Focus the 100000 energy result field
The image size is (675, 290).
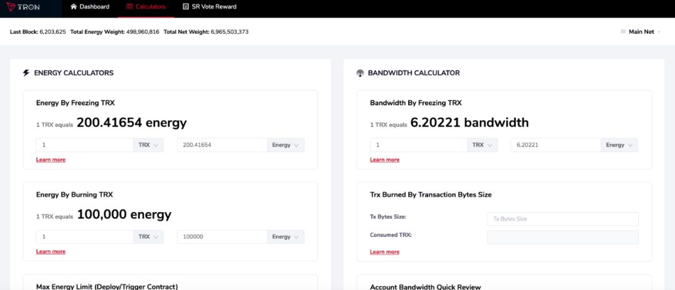tap(222, 237)
